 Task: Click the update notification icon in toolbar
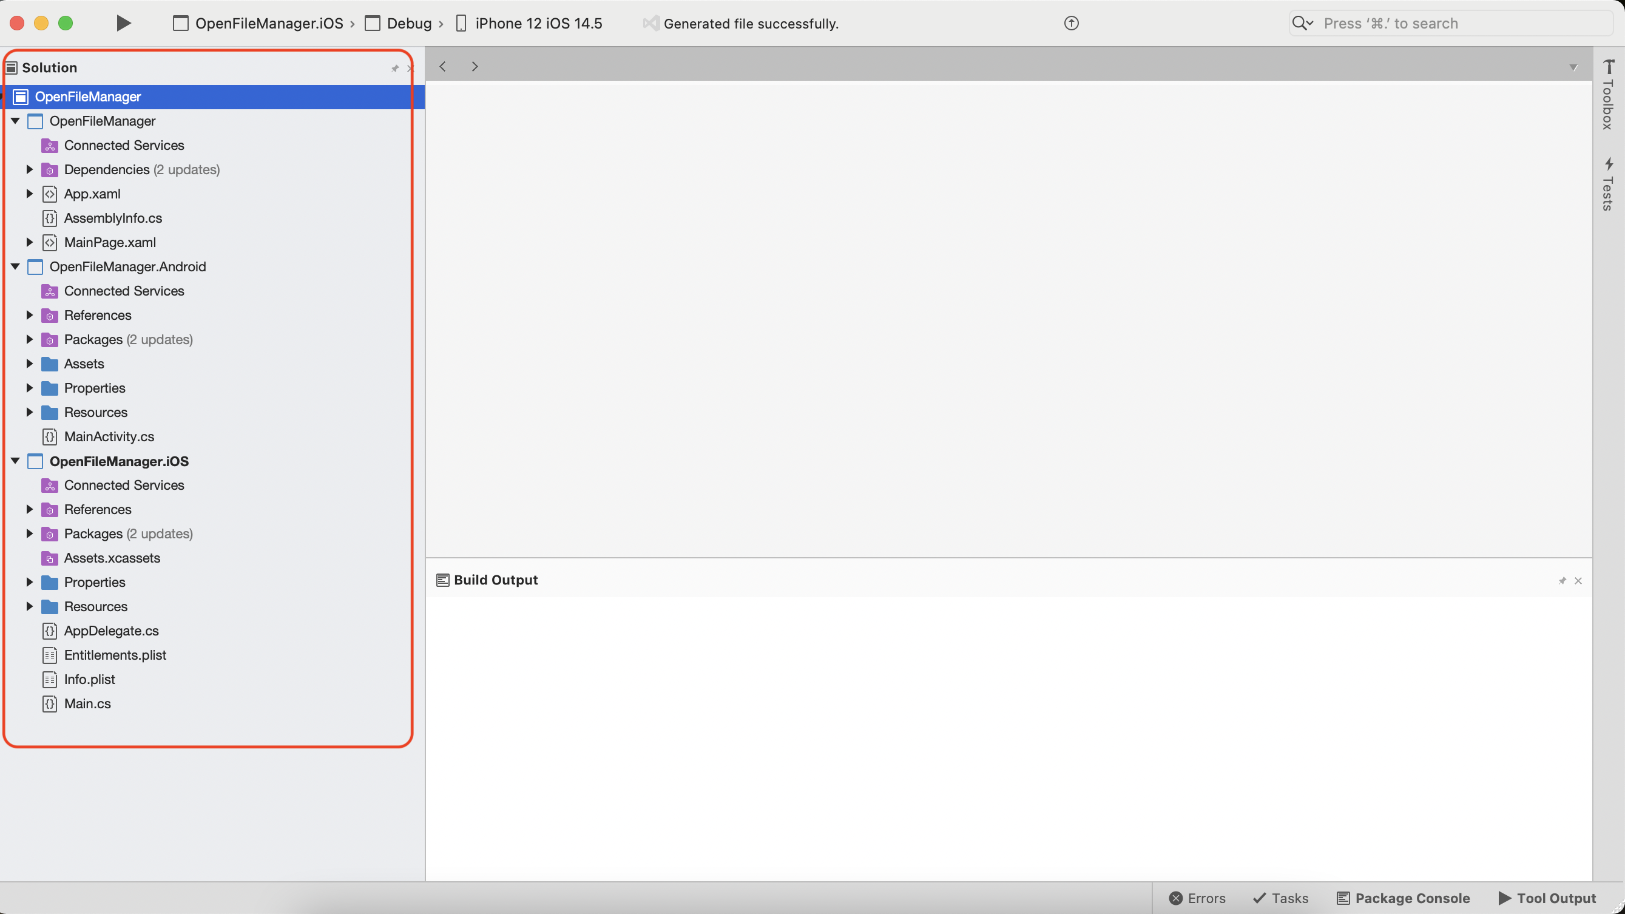coord(1071,23)
